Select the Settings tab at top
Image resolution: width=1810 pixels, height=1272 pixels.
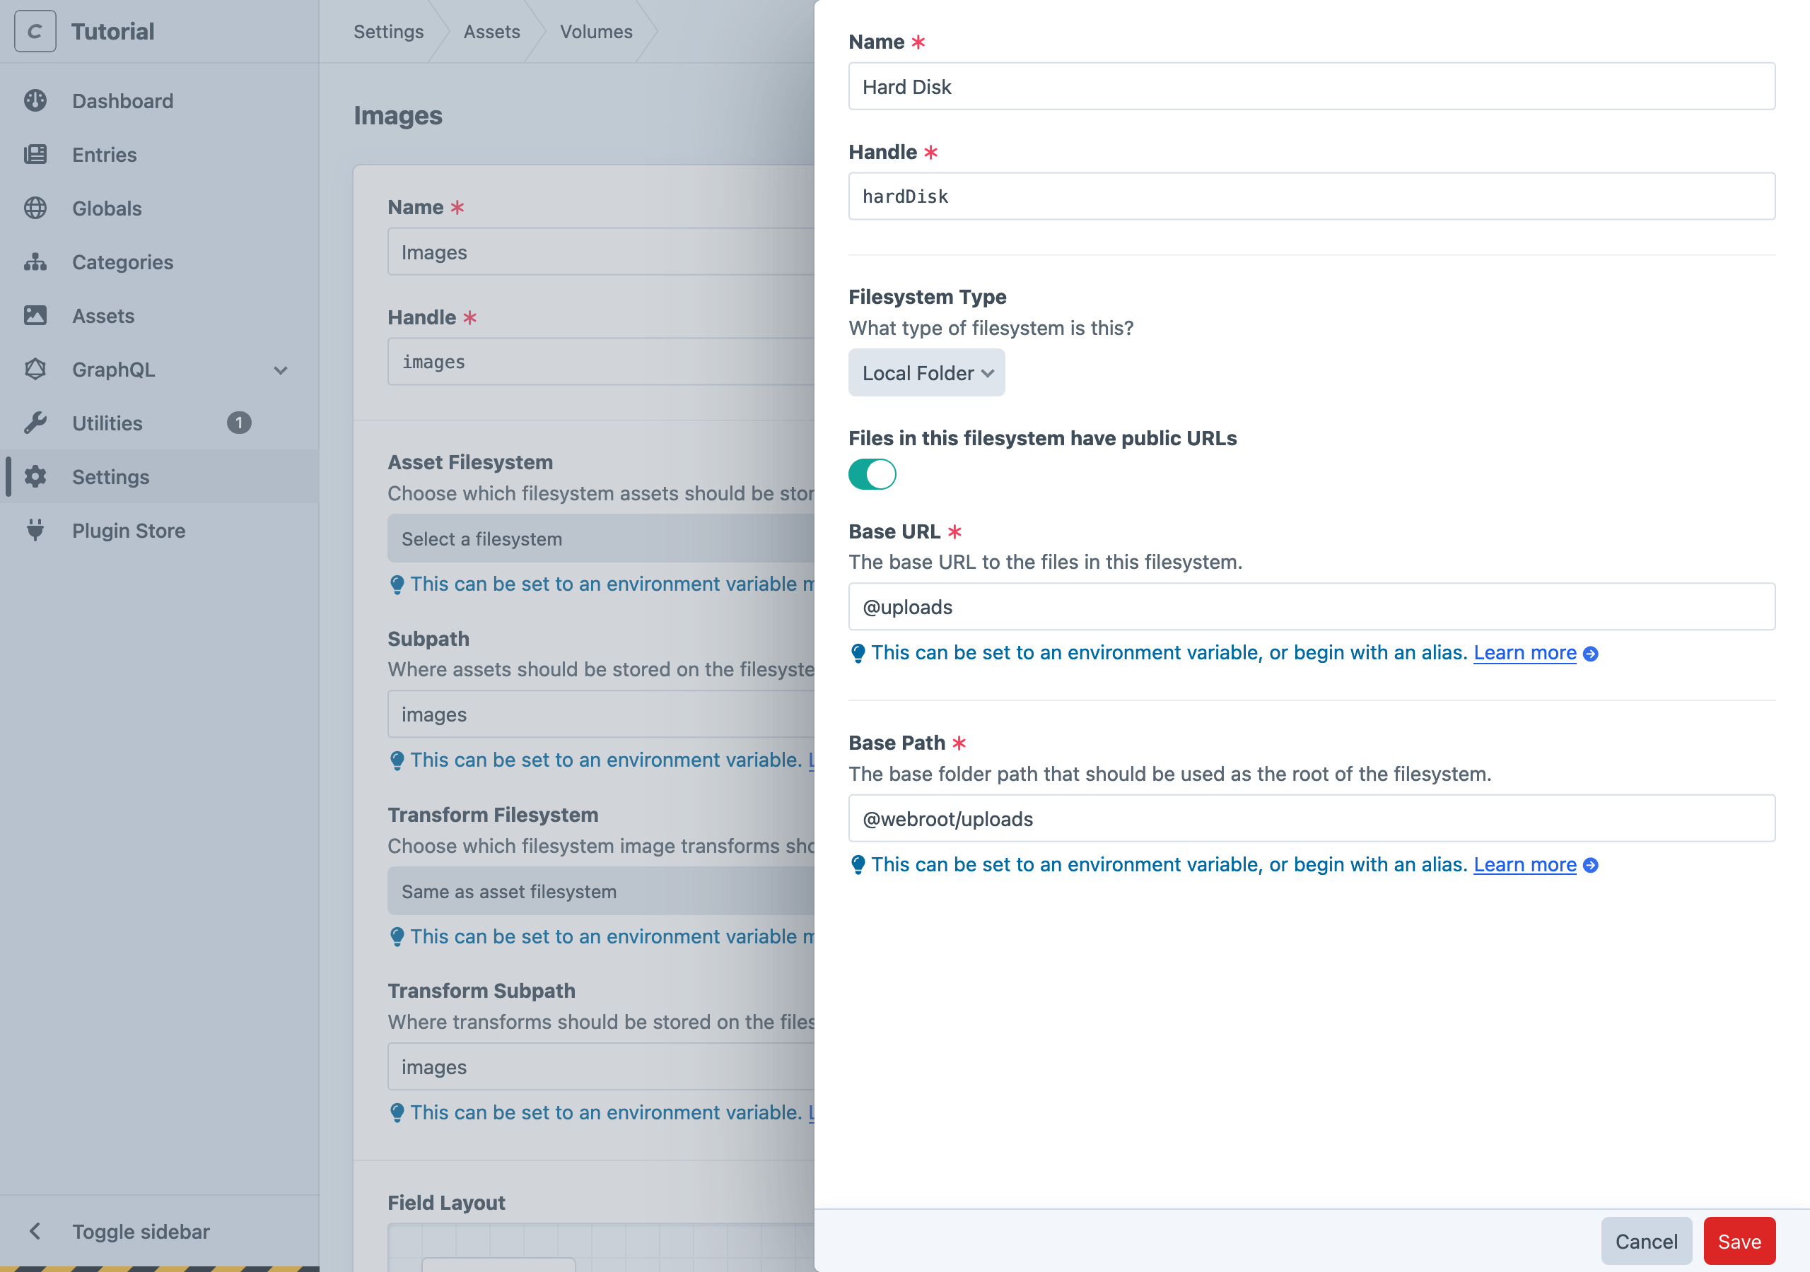pos(387,32)
